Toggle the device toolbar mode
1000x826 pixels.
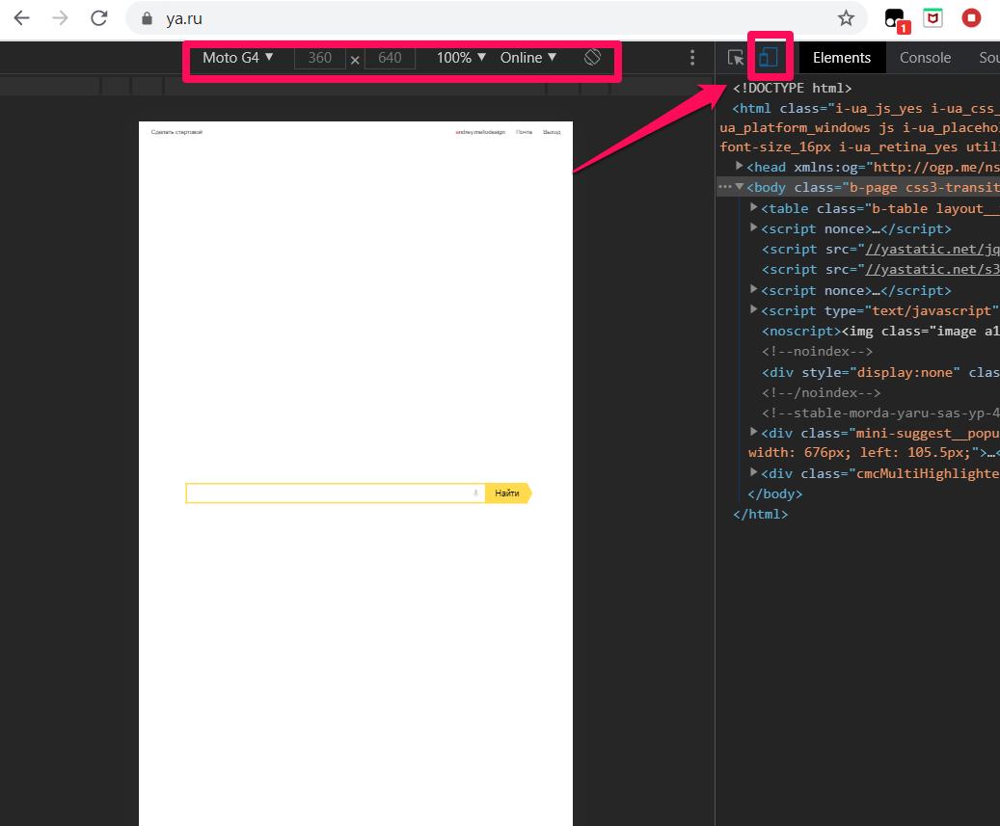(x=769, y=58)
